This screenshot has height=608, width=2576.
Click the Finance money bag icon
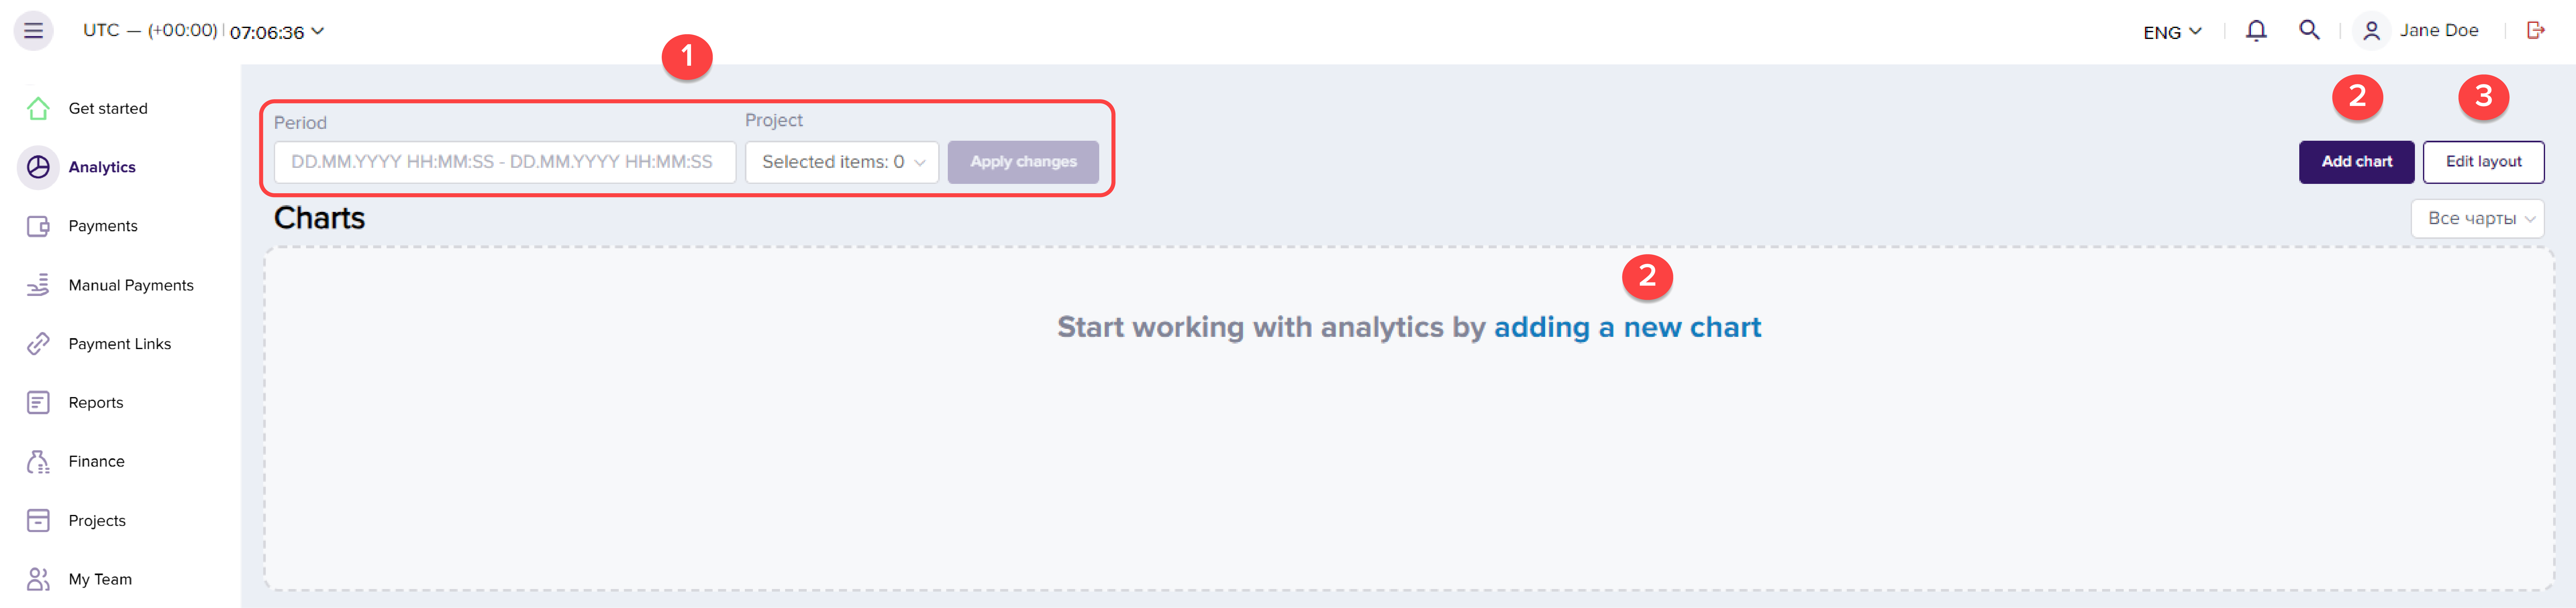pos(38,461)
